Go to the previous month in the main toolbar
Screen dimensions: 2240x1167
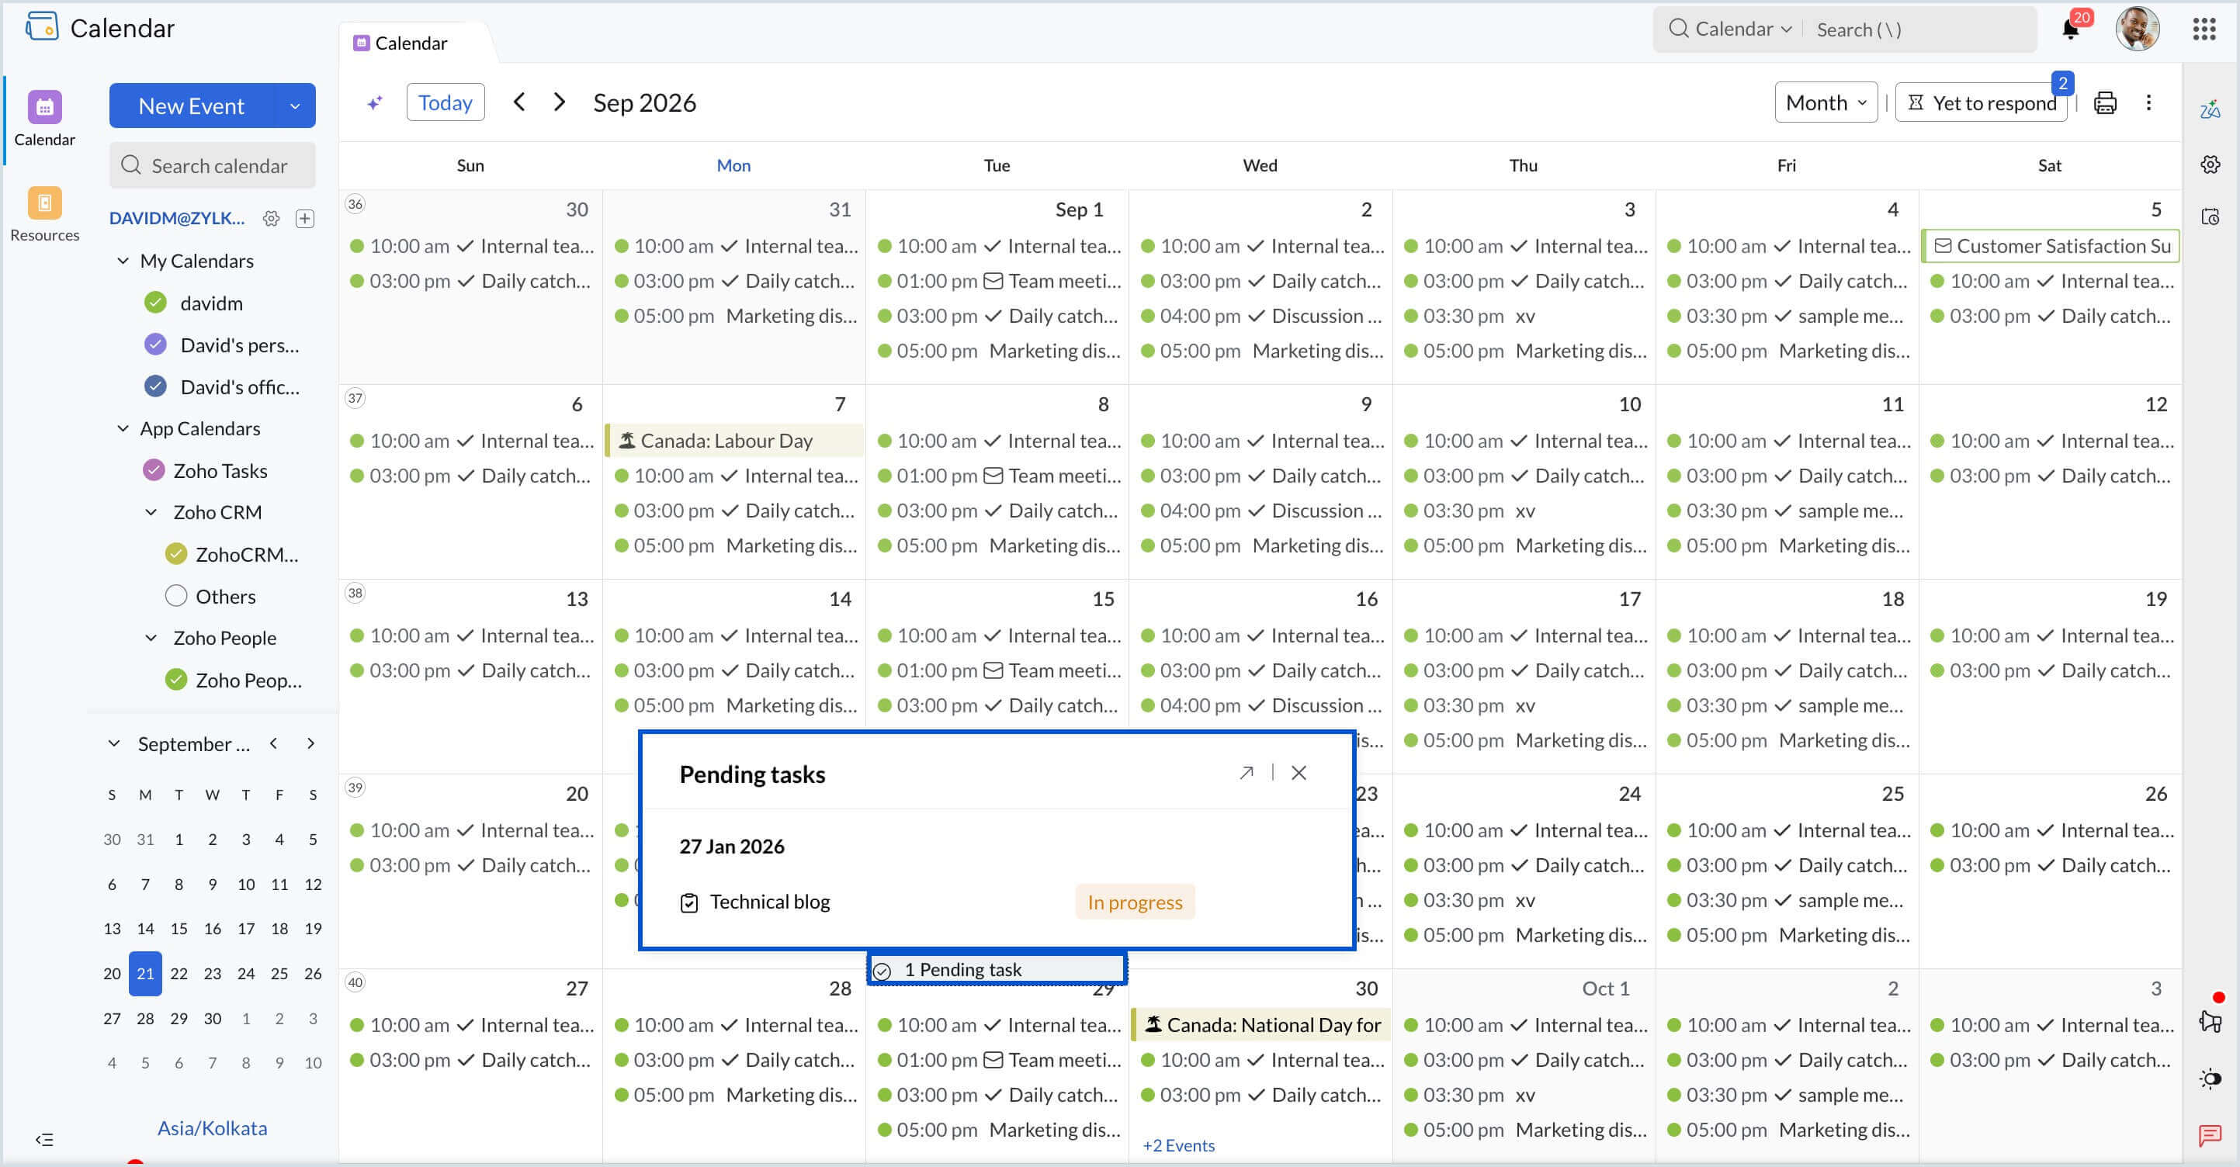(519, 102)
